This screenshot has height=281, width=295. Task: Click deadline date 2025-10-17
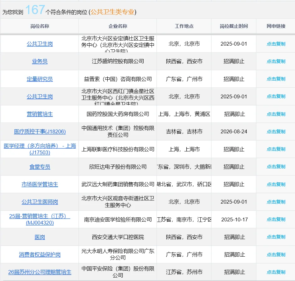(234, 219)
